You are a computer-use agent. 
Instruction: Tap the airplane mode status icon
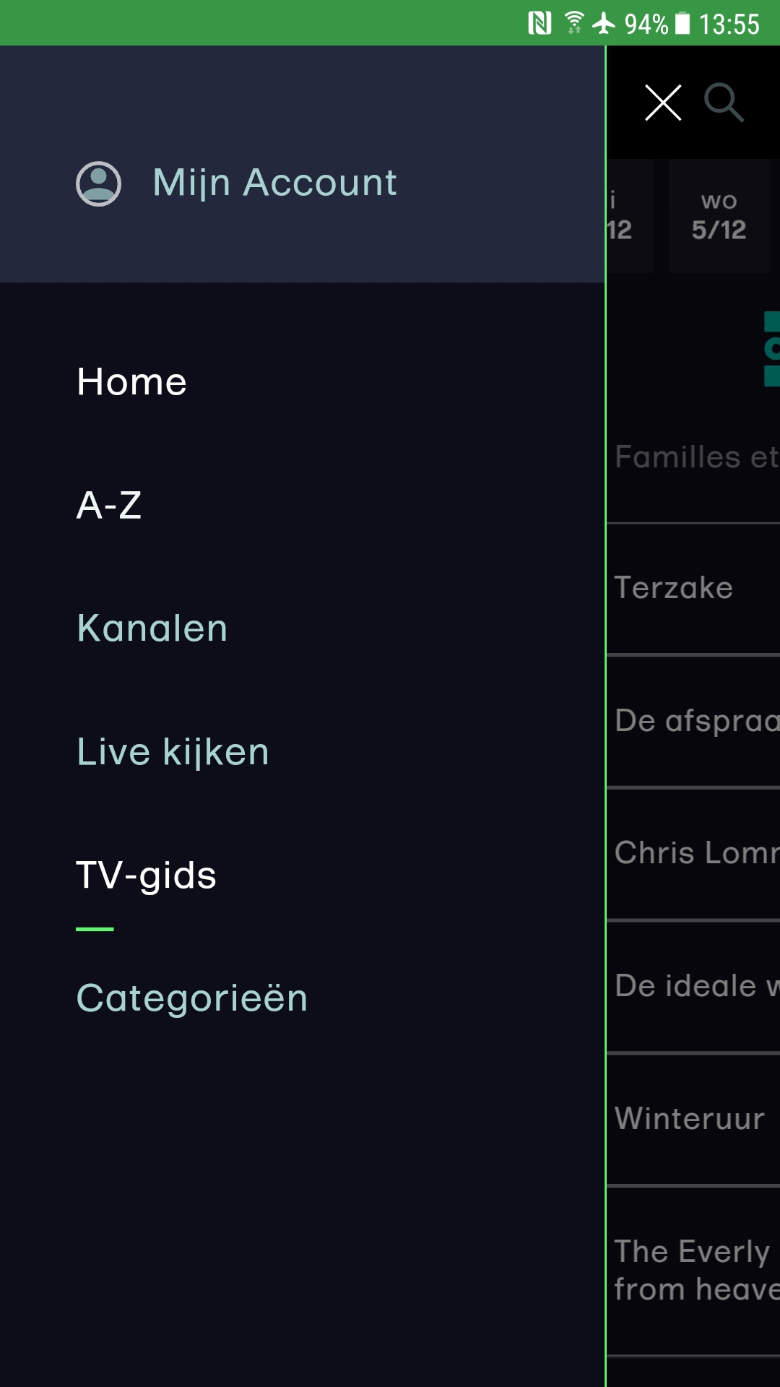(x=604, y=23)
